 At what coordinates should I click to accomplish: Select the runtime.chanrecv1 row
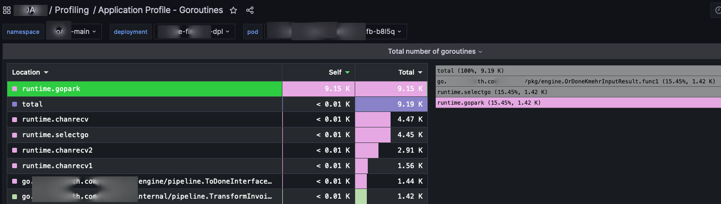217,166
